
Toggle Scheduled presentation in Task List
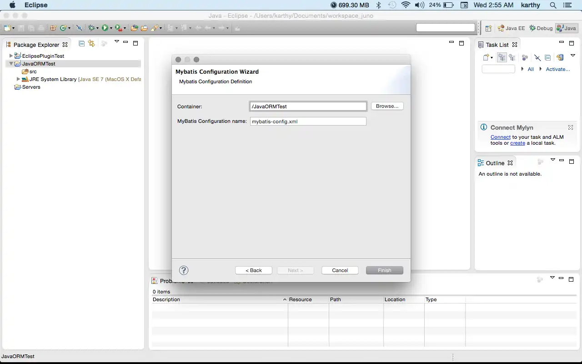512,57
